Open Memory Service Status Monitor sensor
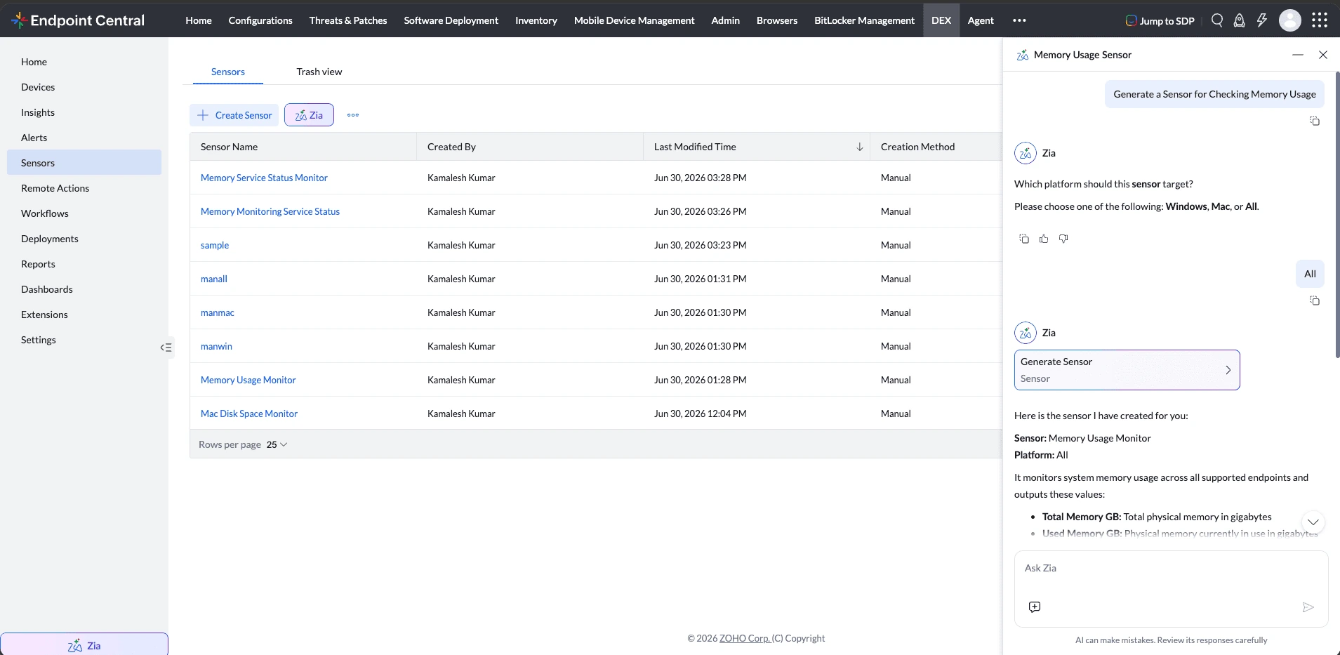 pos(264,178)
